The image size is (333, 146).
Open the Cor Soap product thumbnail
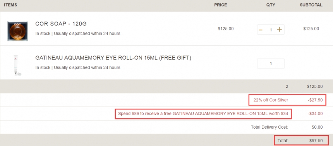pyautogui.click(x=17, y=31)
